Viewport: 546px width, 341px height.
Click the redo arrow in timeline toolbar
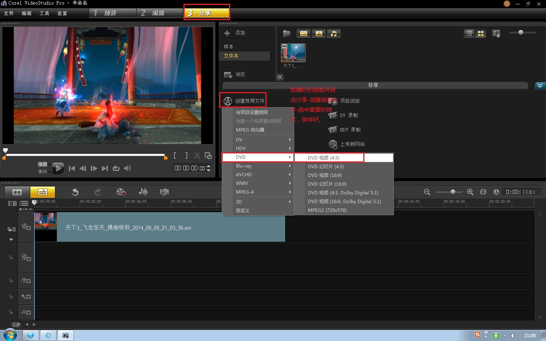click(x=98, y=192)
